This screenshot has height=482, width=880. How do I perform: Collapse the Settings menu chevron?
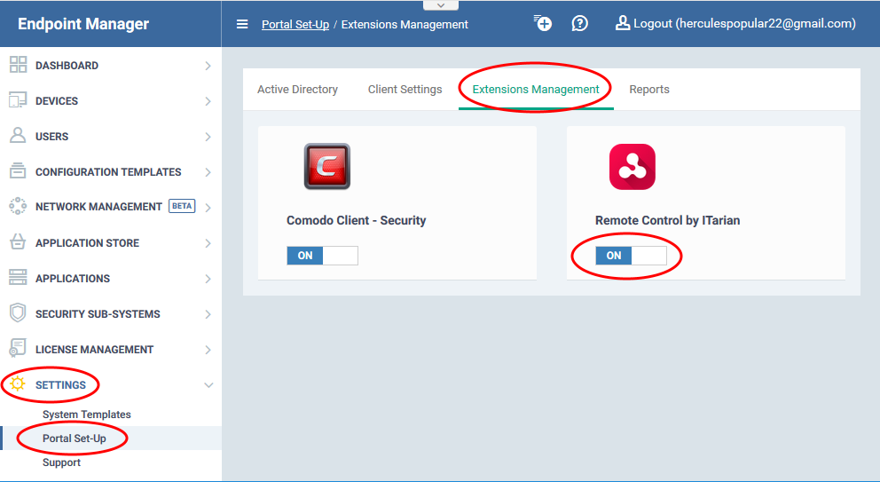[208, 385]
